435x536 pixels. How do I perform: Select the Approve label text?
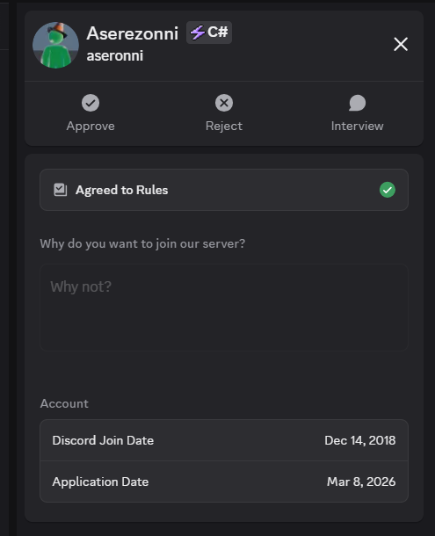(x=91, y=127)
